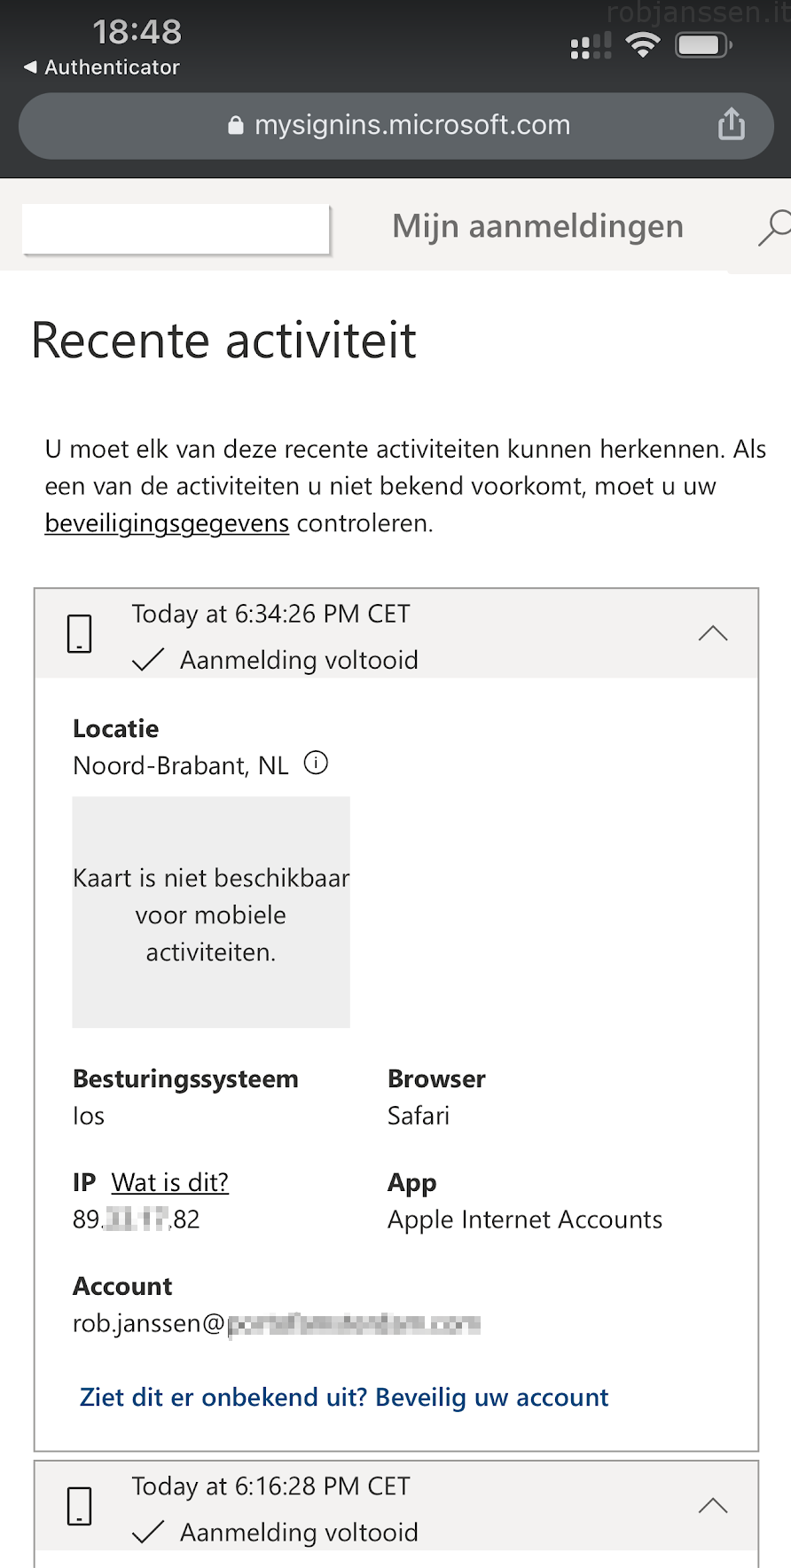Tap the battery indicator in the status bar
Screen dimensions: 791x1568
click(x=701, y=43)
